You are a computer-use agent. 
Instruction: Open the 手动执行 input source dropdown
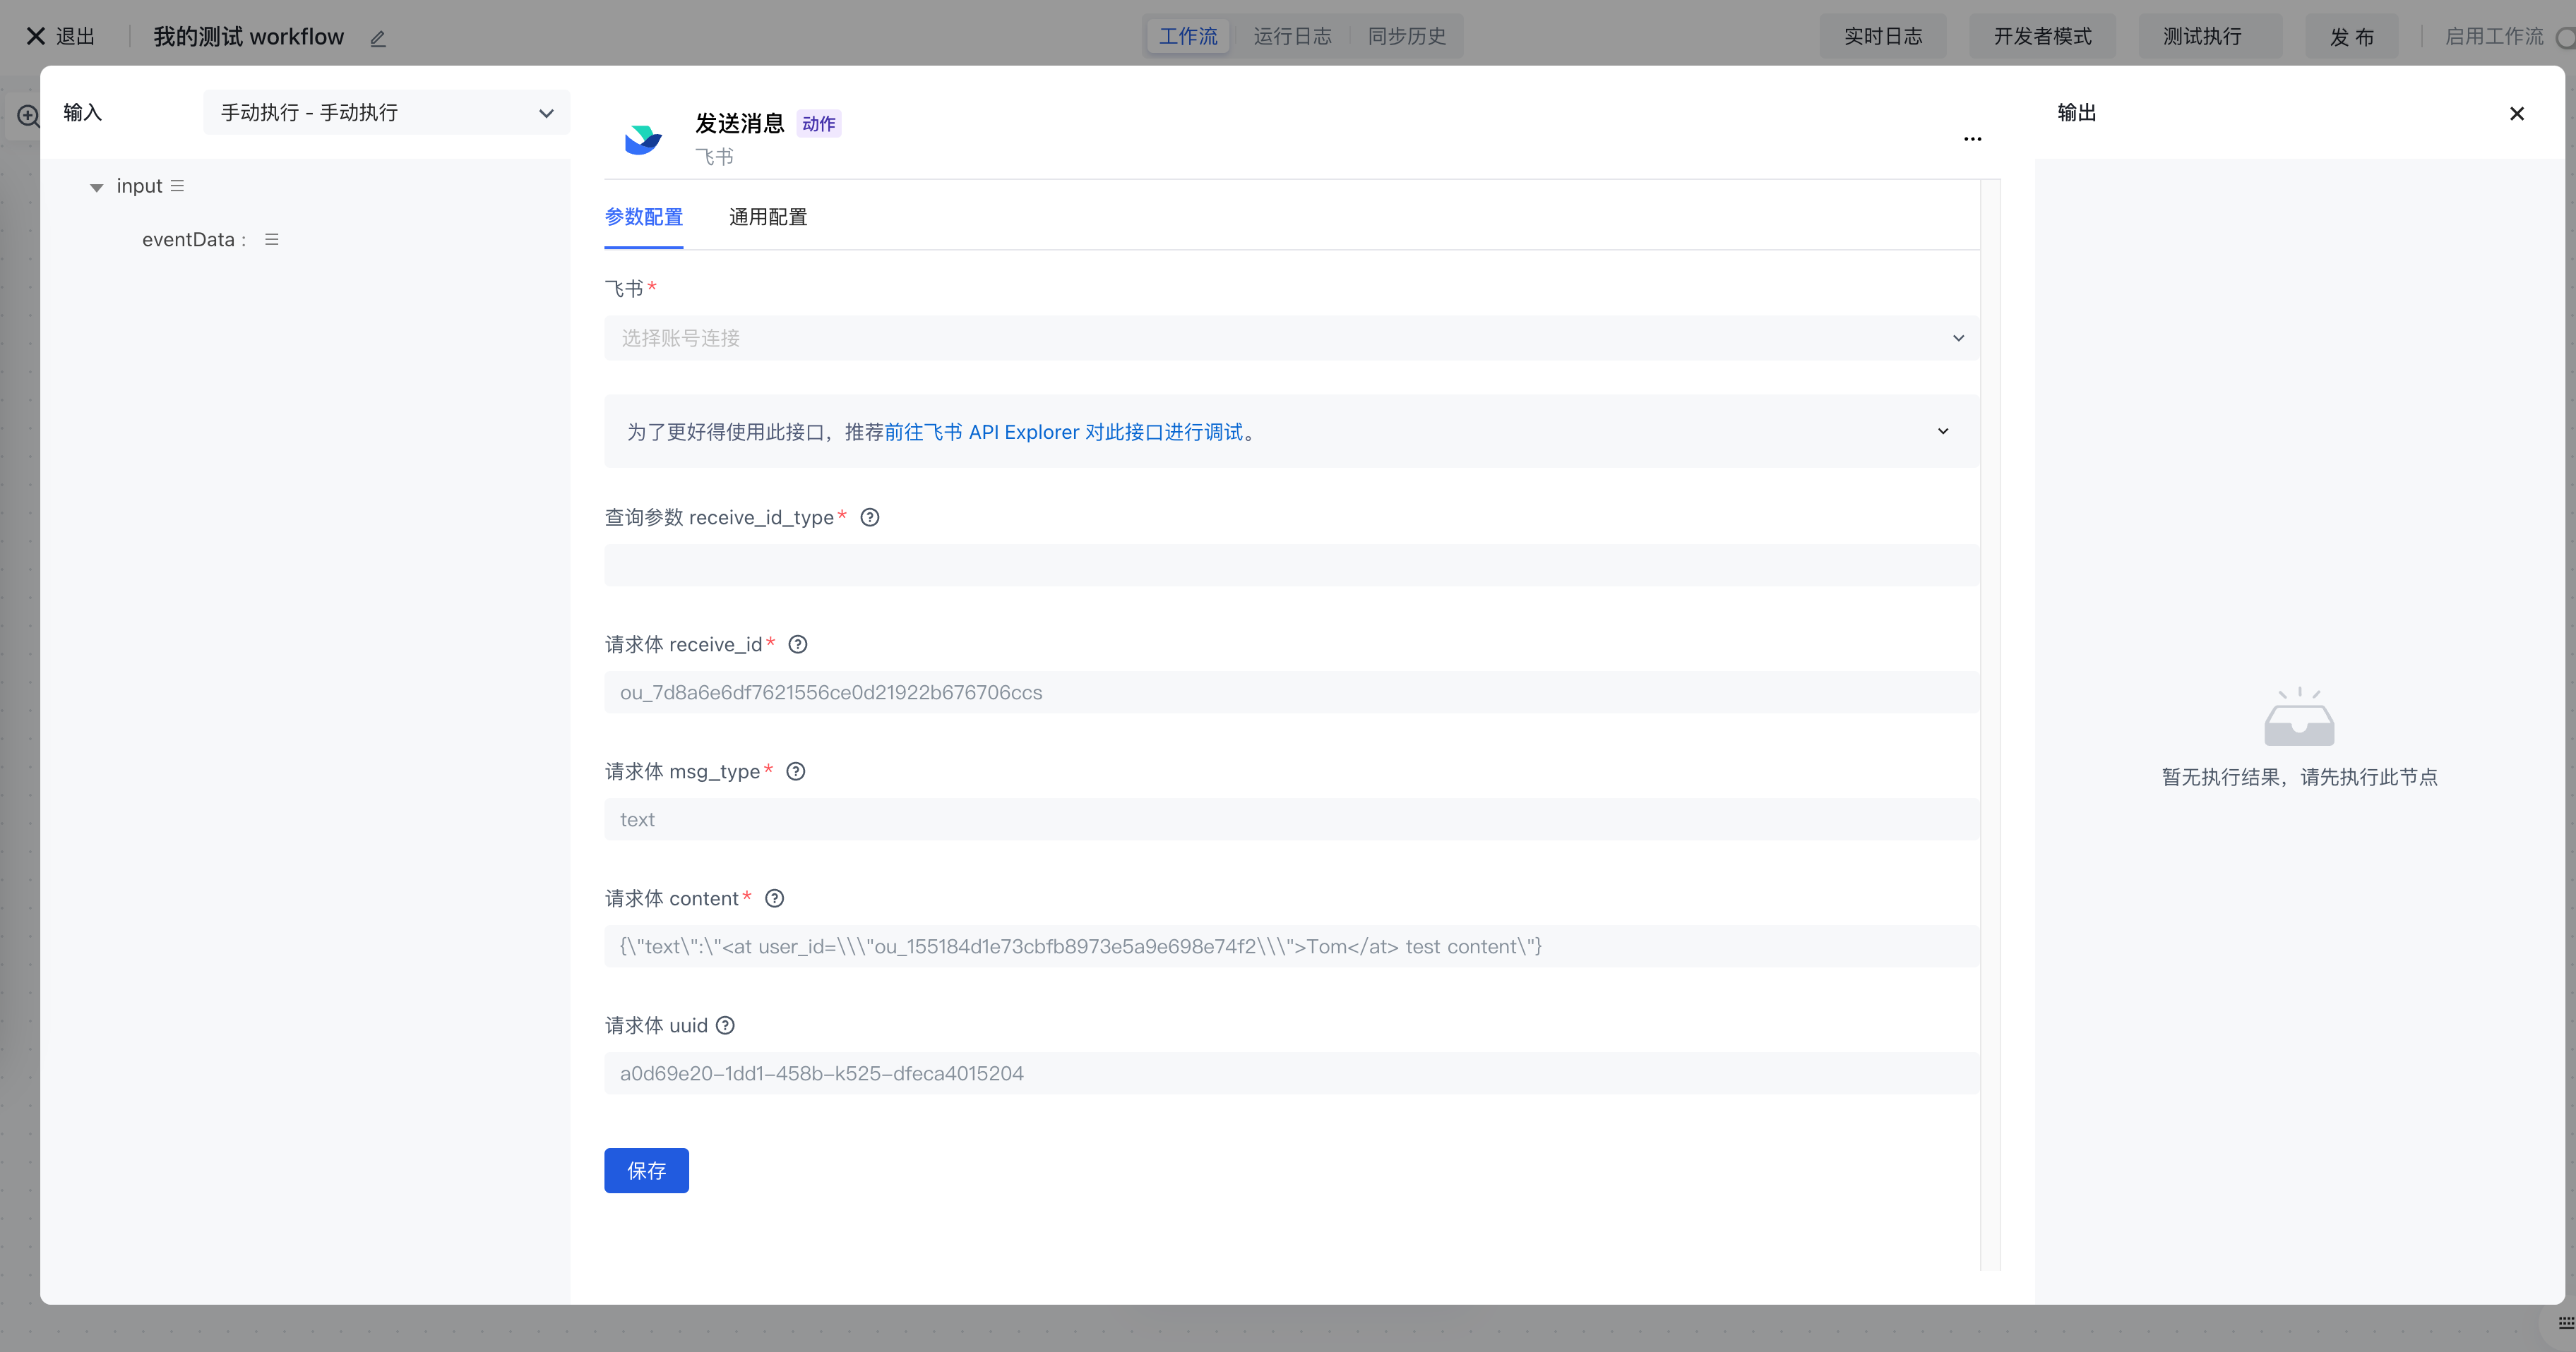pyautogui.click(x=386, y=113)
